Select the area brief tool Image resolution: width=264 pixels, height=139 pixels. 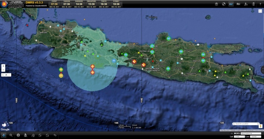26,135
